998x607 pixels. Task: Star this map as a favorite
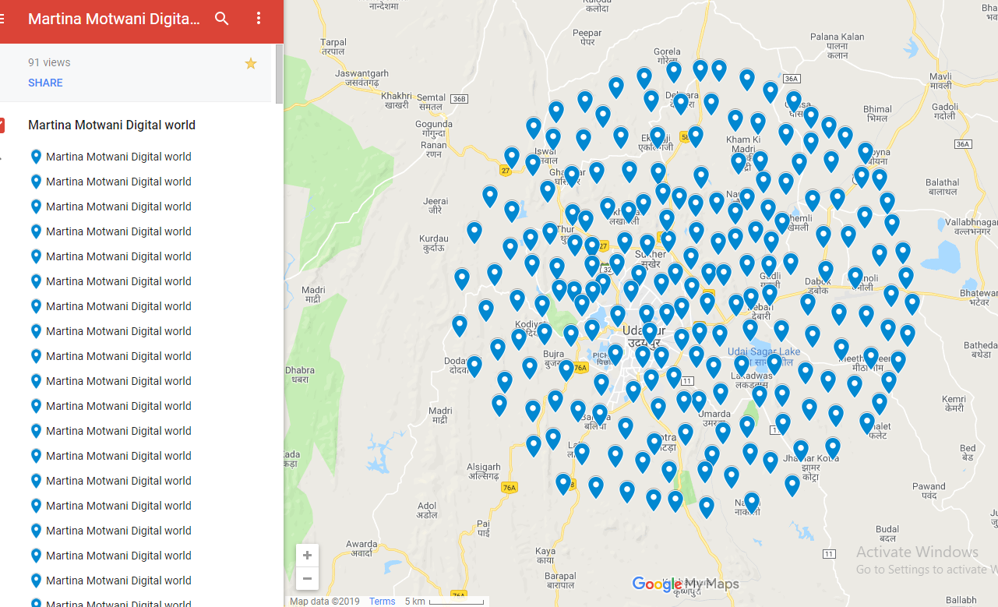pyautogui.click(x=250, y=63)
